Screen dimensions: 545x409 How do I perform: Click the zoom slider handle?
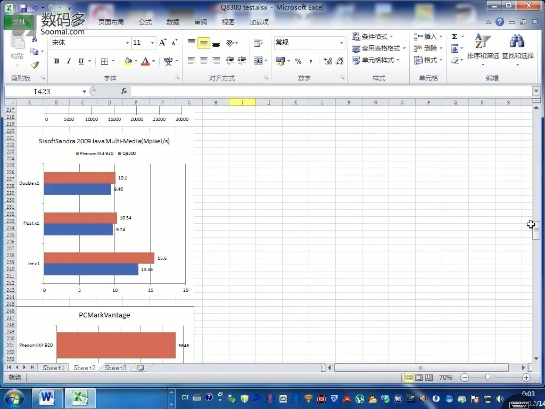pos(488,378)
